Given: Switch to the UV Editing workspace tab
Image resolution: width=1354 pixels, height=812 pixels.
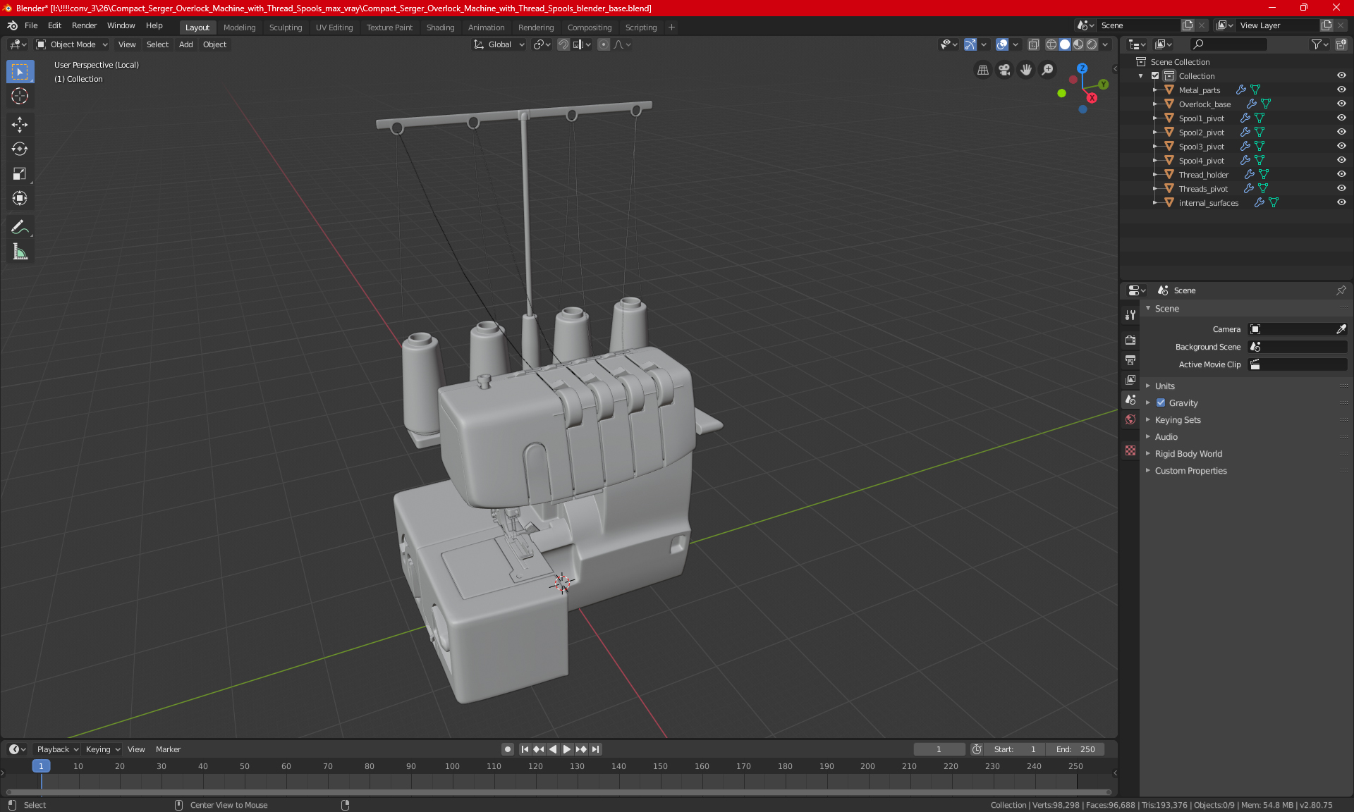Looking at the screenshot, I should click(334, 27).
